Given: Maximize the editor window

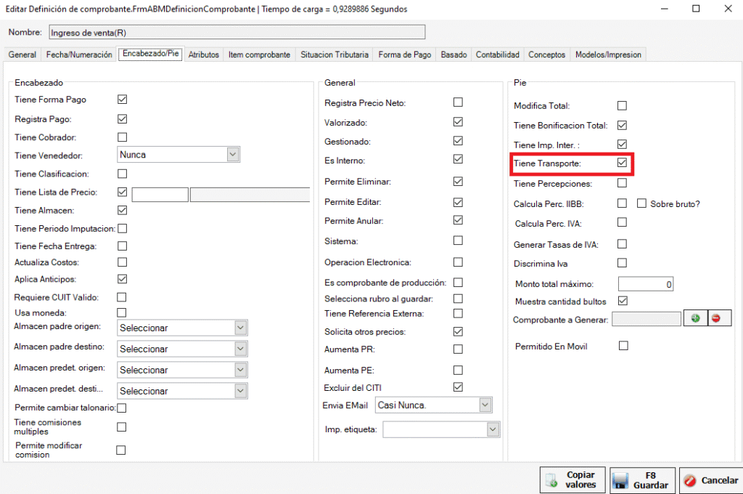Looking at the screenshot, I should [696, 9].
